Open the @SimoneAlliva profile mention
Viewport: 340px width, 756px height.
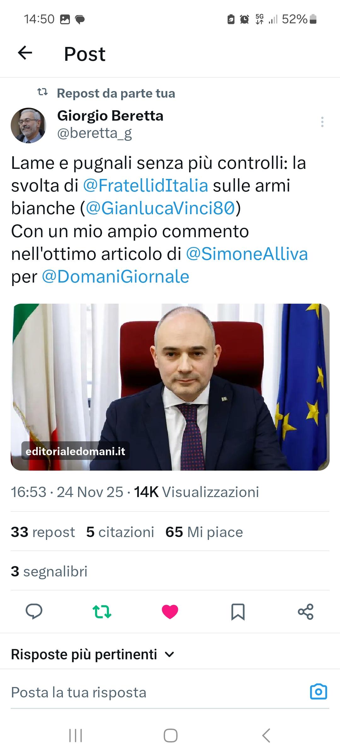247,254
